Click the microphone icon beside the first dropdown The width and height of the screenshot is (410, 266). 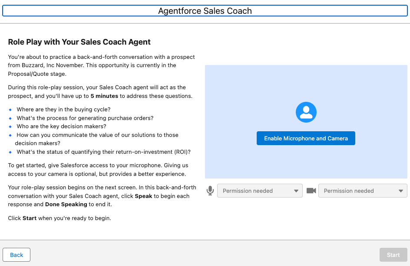[210, 191]
